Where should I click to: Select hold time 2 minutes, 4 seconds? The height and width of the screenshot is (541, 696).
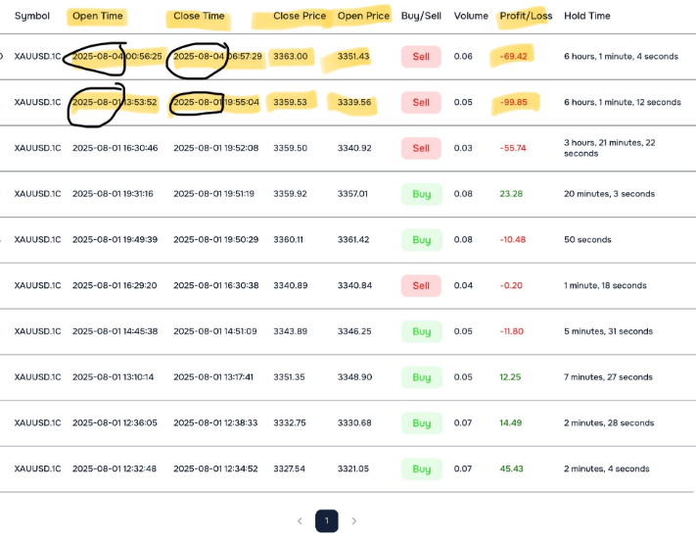pos(607,468)
